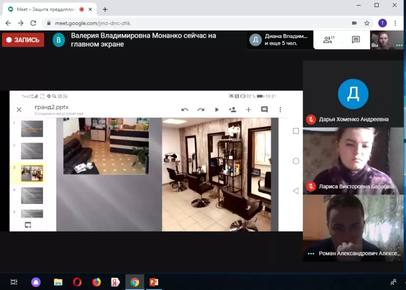
Task: Open Opera browser from the taskbar
Action: click(x=77, y=282)
